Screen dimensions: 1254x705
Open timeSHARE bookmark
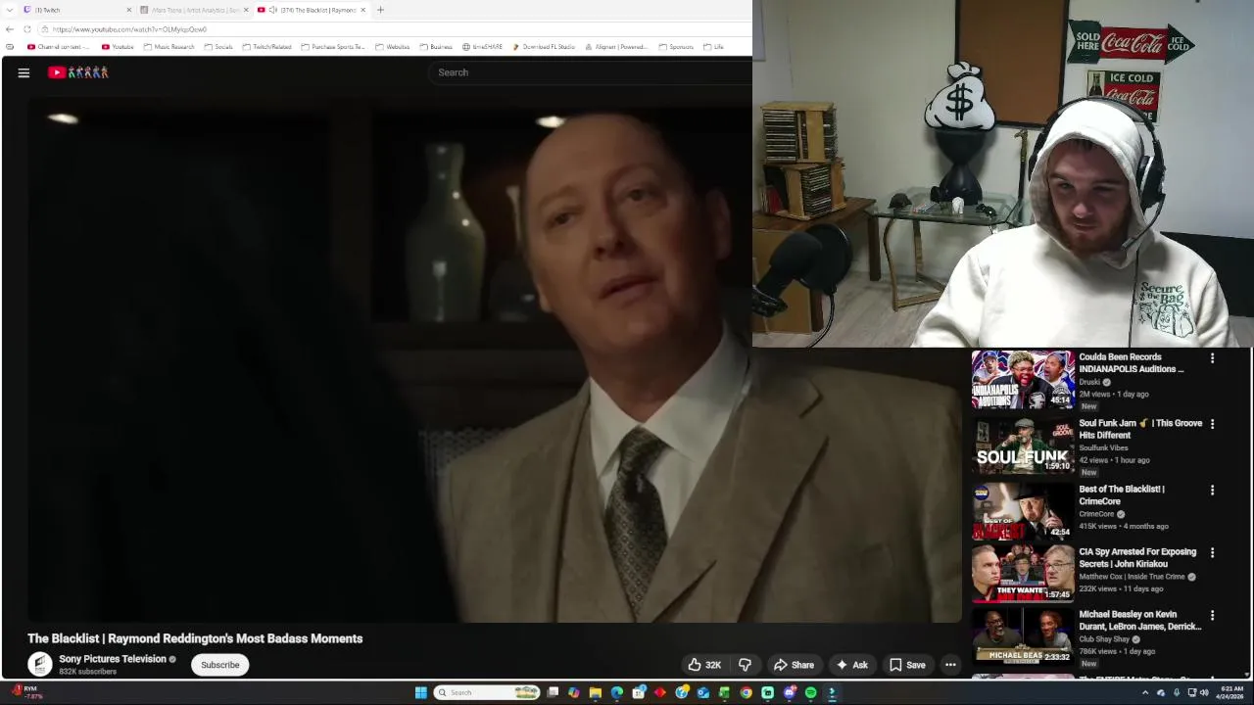pos(482,47)
